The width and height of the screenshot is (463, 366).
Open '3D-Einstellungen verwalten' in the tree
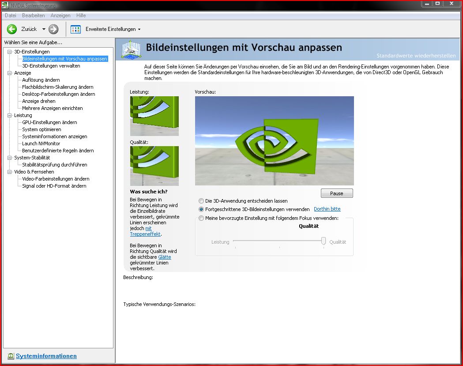point(51,66)
